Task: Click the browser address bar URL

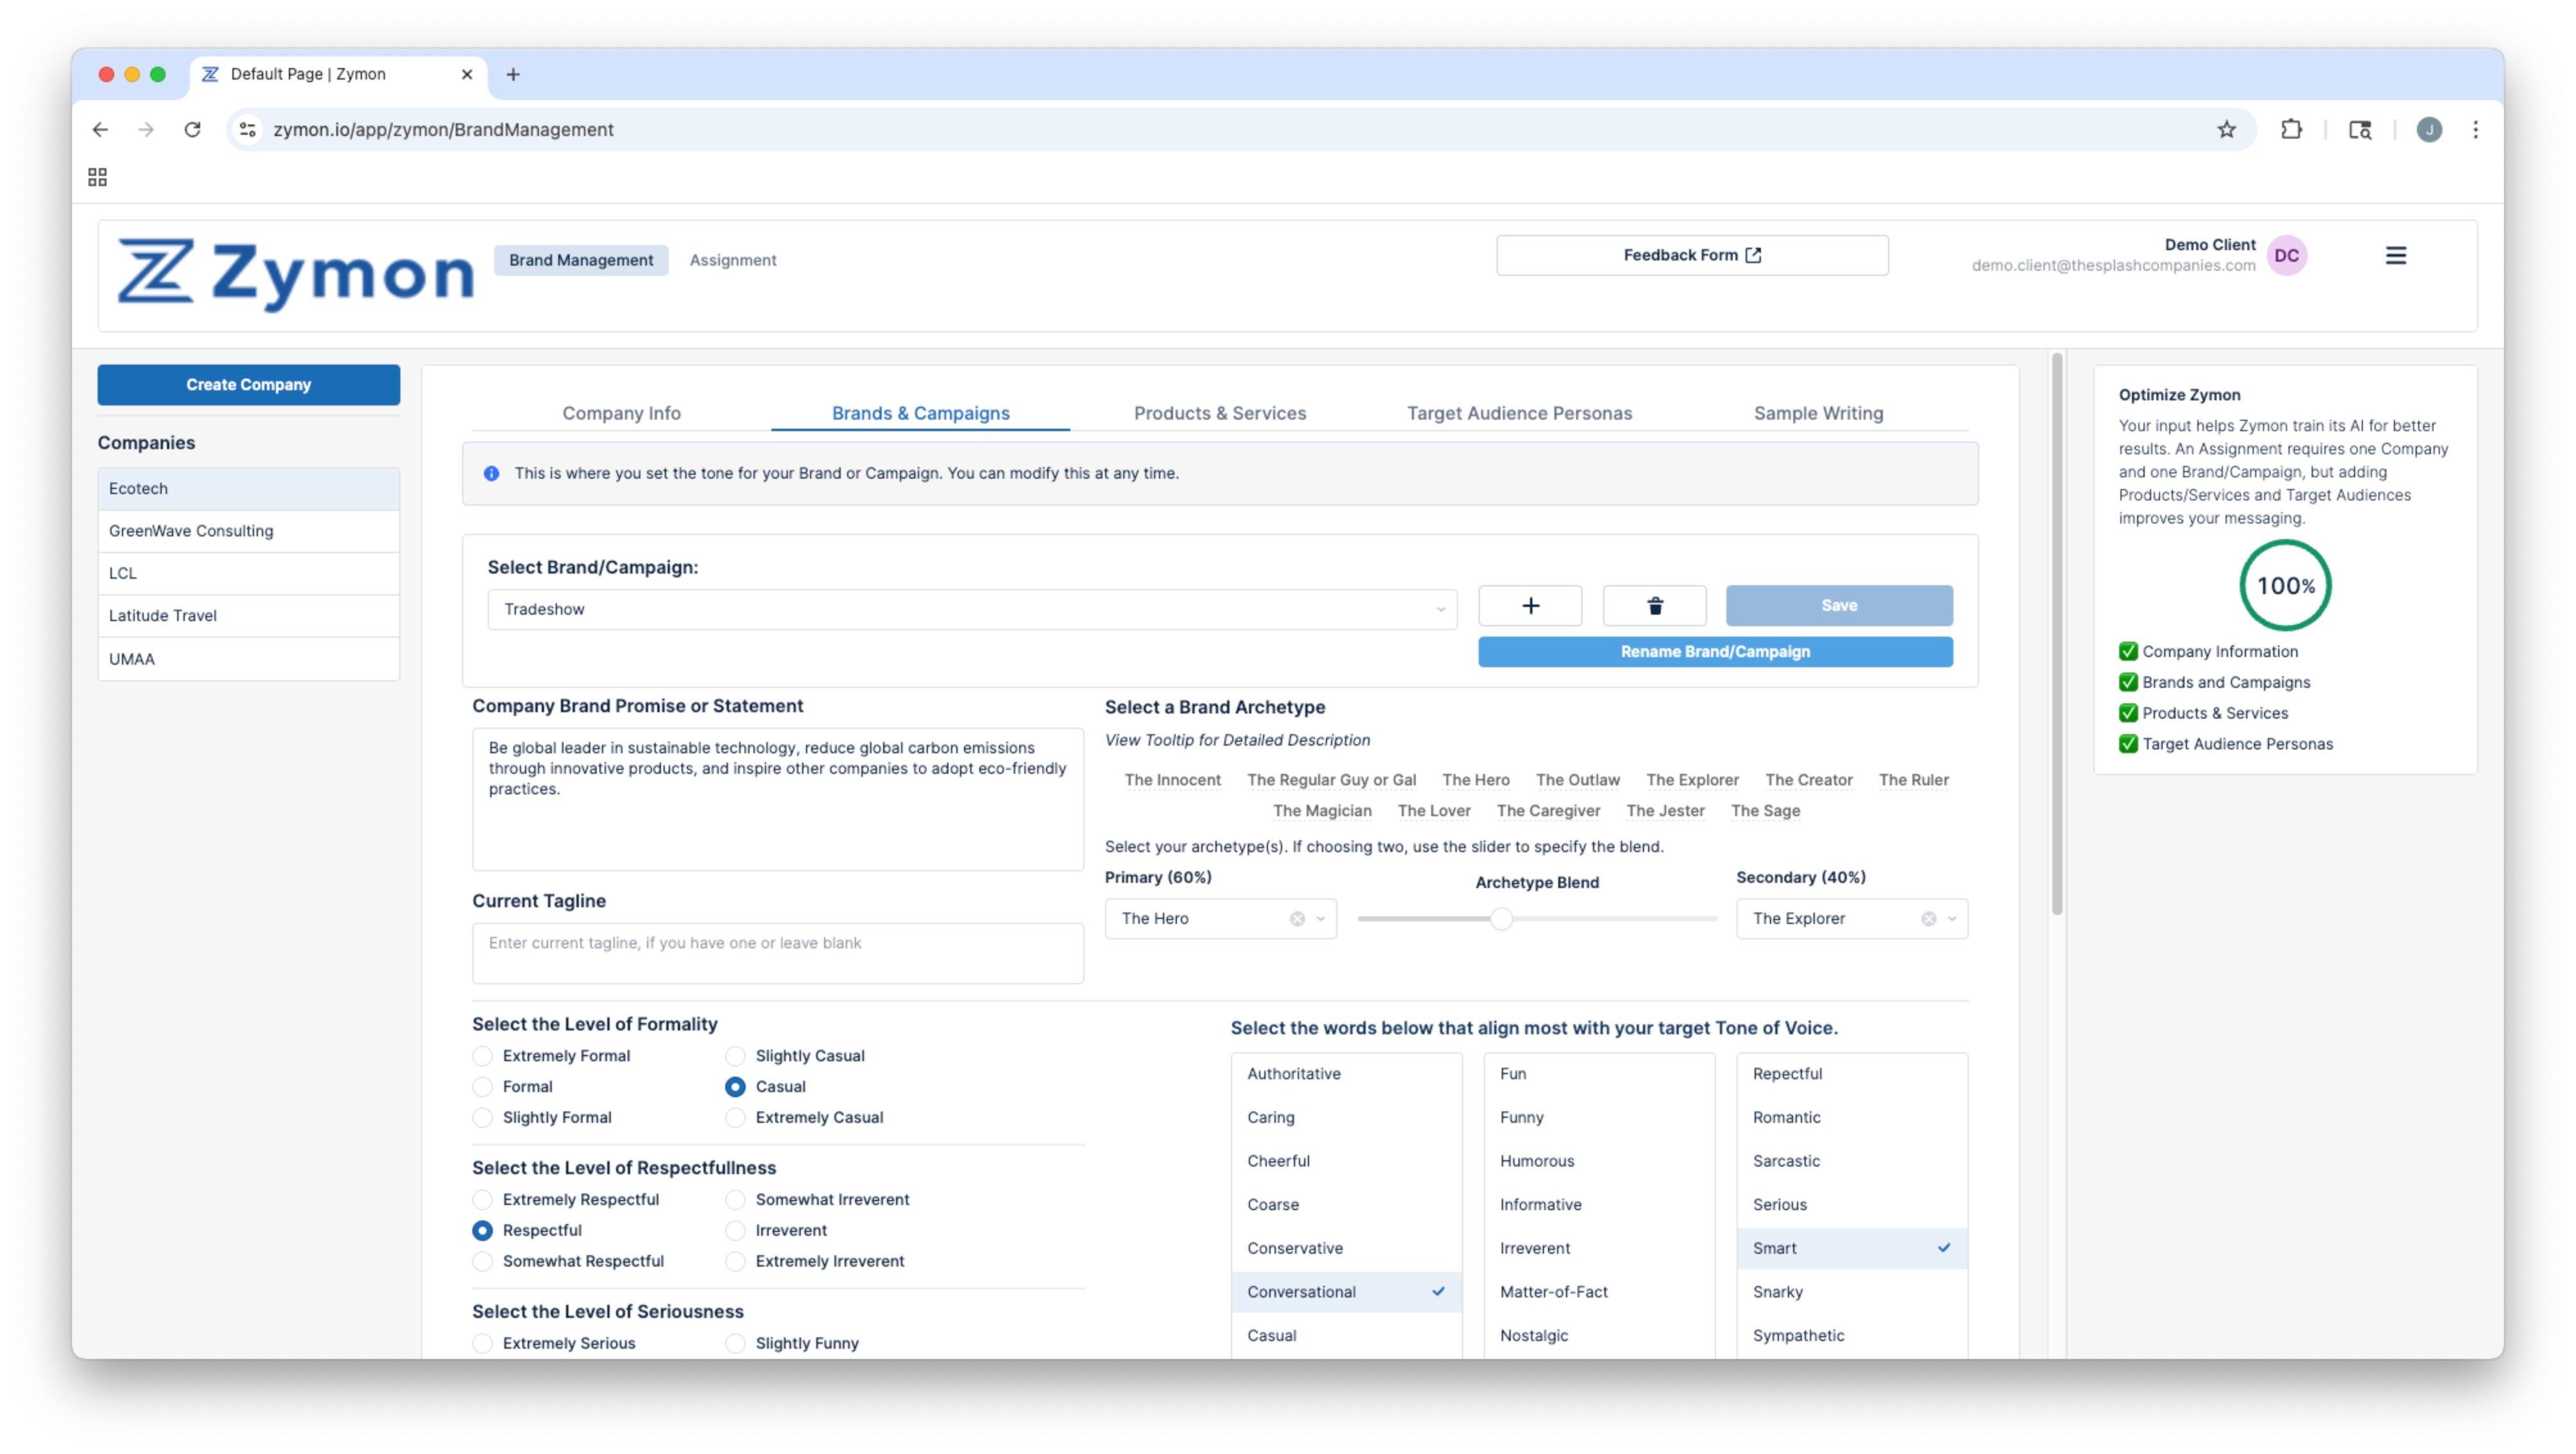Action: coord(443,129)
